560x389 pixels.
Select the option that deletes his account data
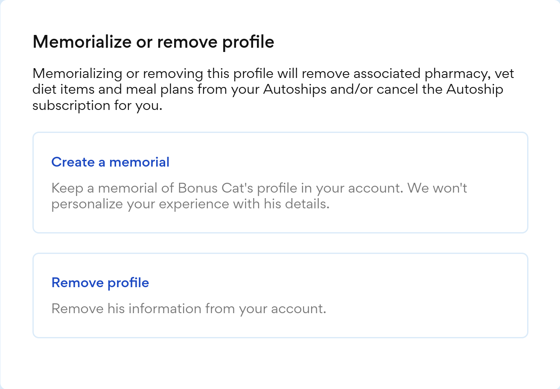(280, 295)
